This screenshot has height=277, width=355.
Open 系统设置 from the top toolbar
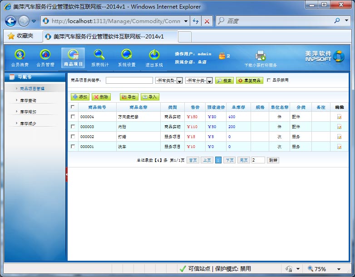click(x=127, y=55)
